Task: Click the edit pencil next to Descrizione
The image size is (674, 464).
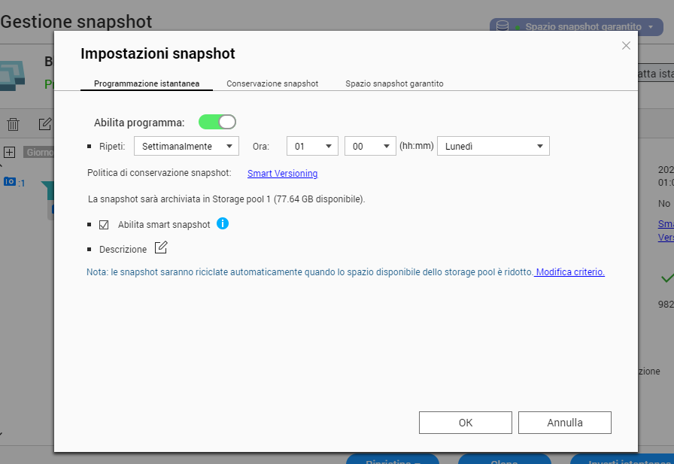Action: pos(161,248)
